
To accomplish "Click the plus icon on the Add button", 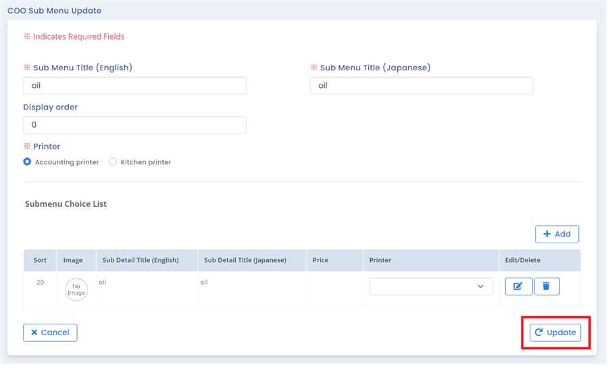I will [547, 234].
